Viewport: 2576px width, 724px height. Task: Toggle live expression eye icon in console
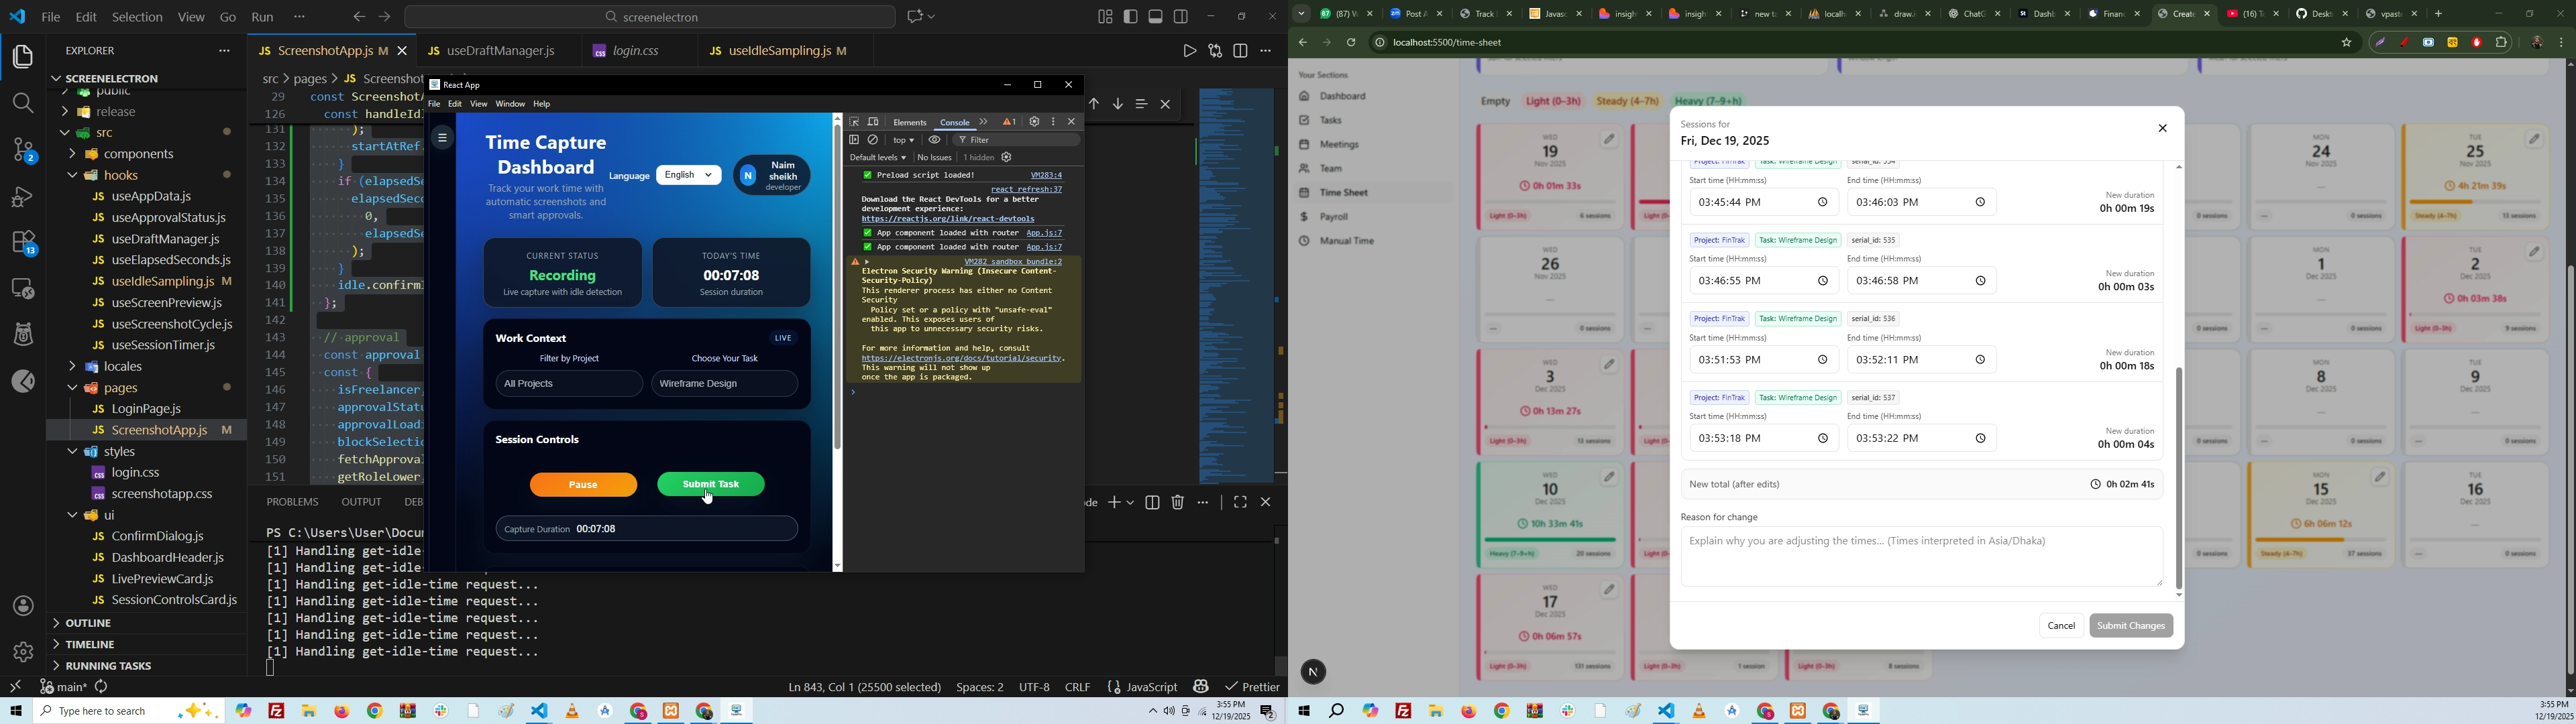(934, 140)
